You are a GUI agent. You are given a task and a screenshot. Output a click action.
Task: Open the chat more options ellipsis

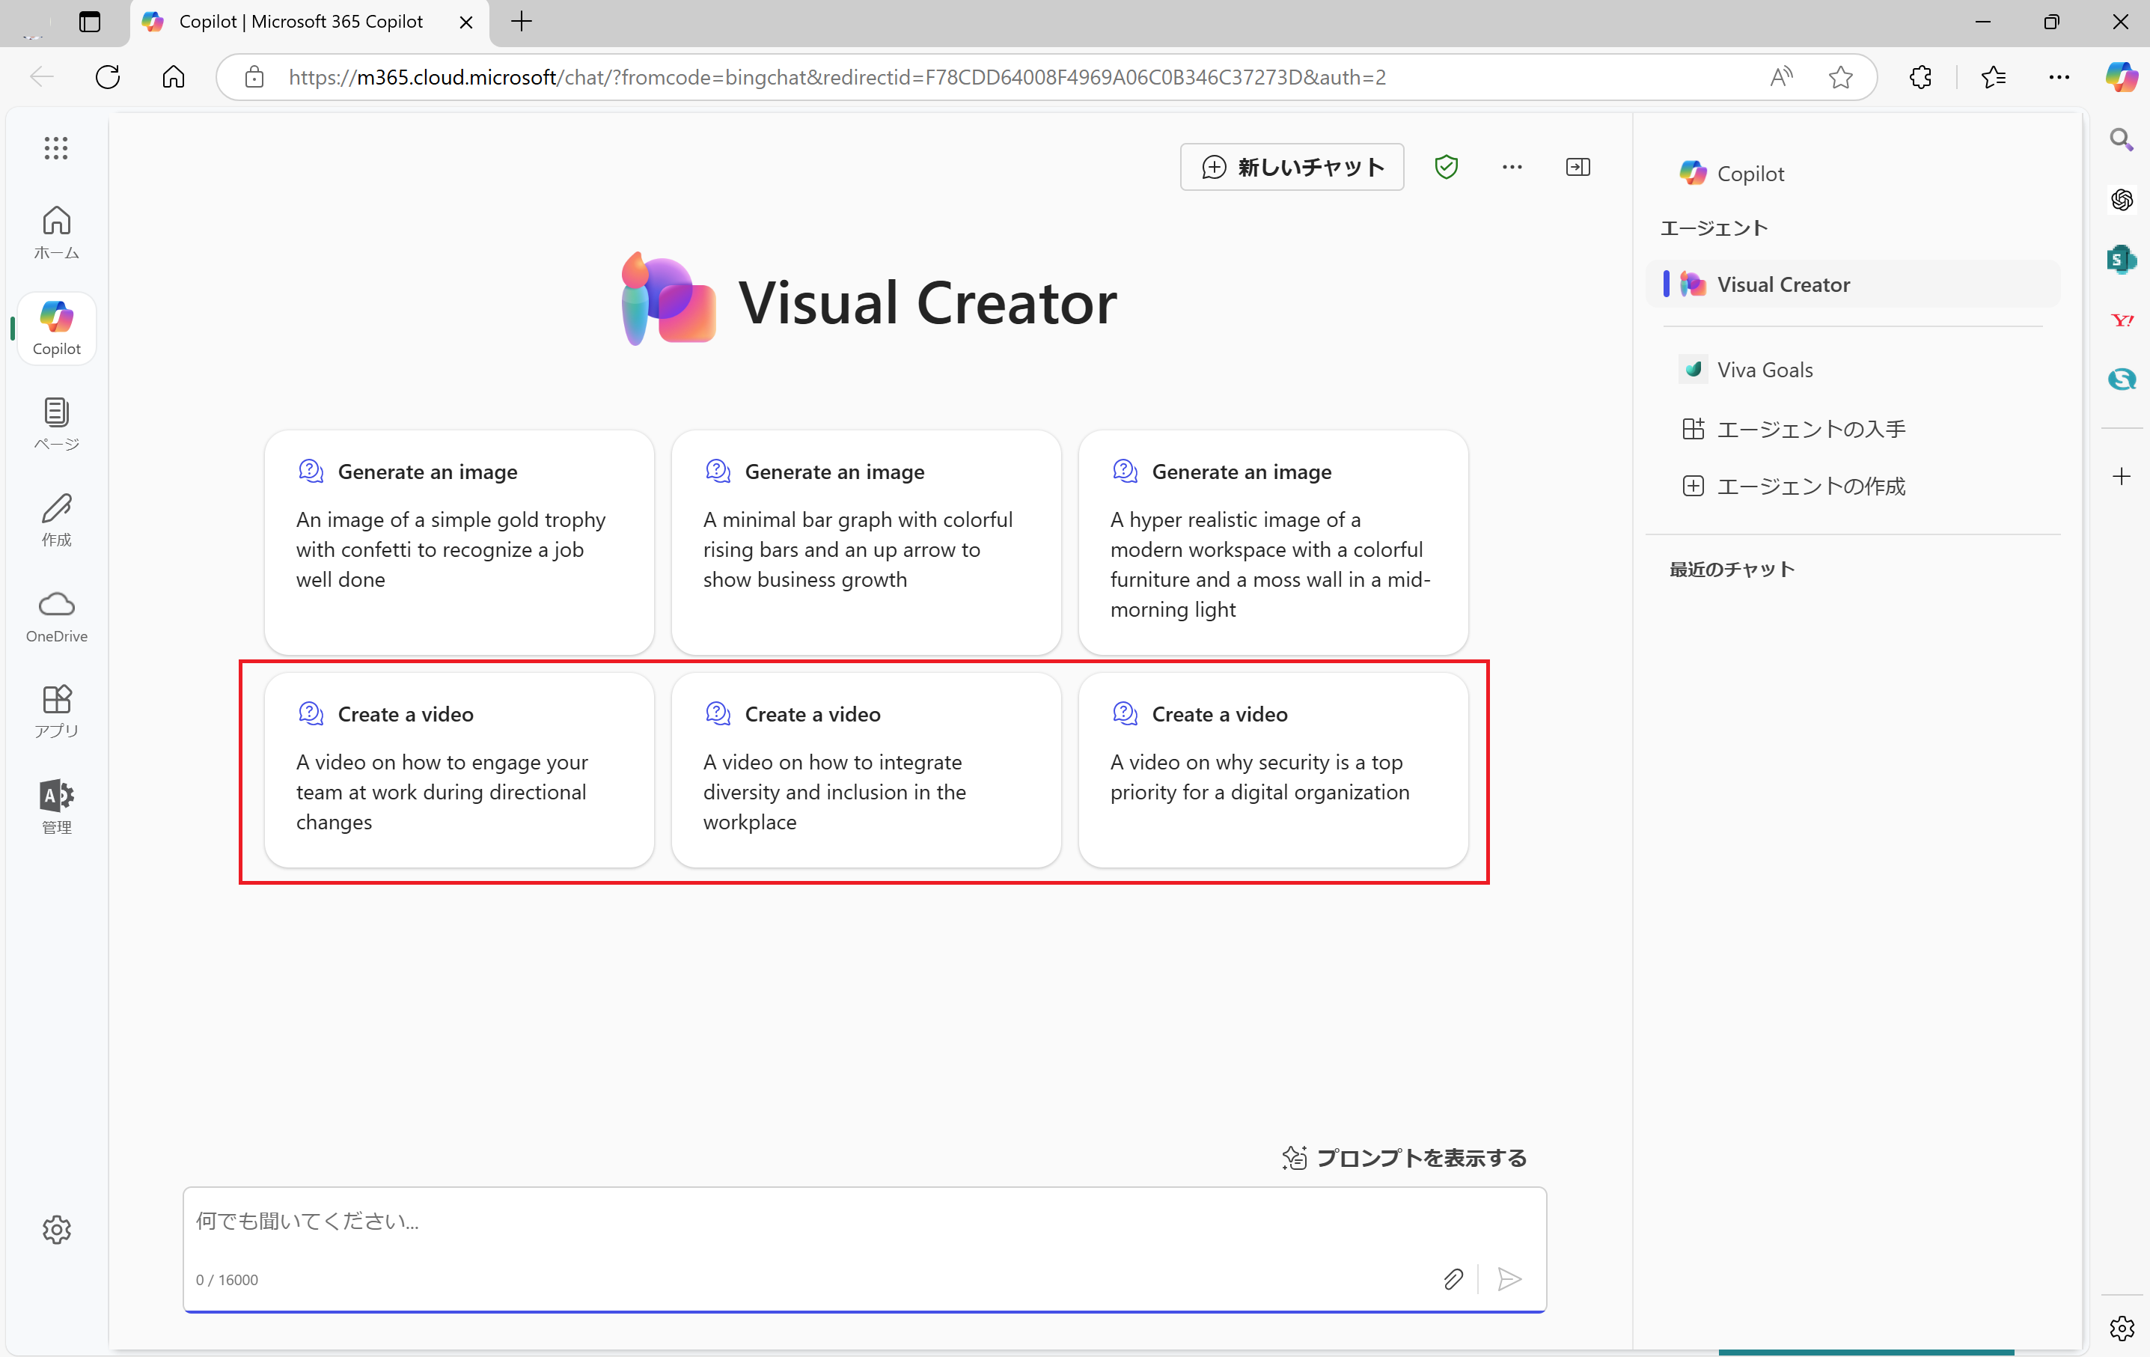point(1512,167)
